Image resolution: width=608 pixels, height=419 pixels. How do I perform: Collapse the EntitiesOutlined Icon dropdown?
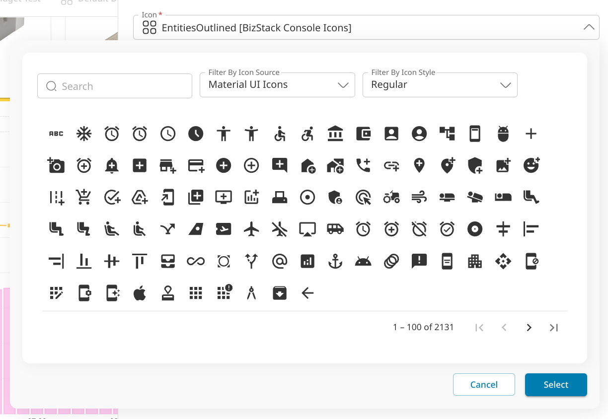click(x=589, y=28)
